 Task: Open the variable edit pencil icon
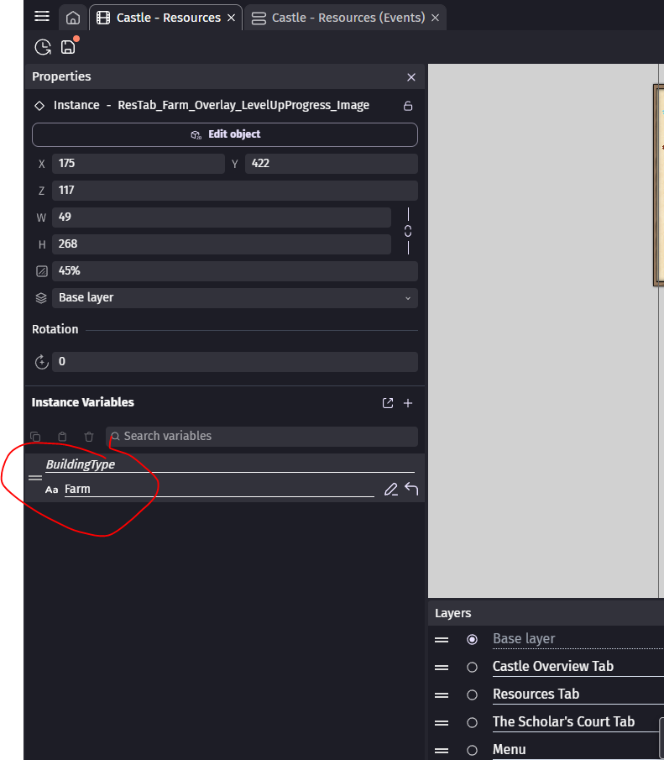390,489
